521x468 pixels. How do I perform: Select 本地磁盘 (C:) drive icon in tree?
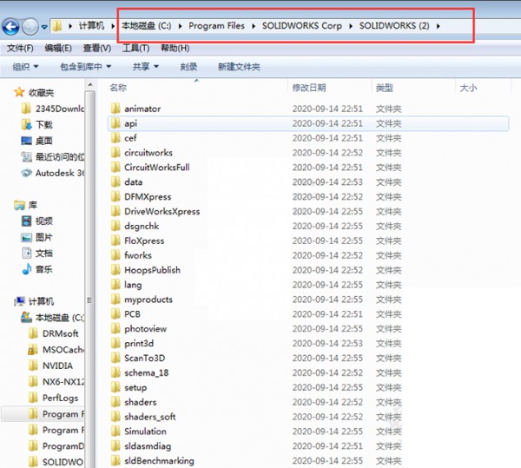point(26,317)
